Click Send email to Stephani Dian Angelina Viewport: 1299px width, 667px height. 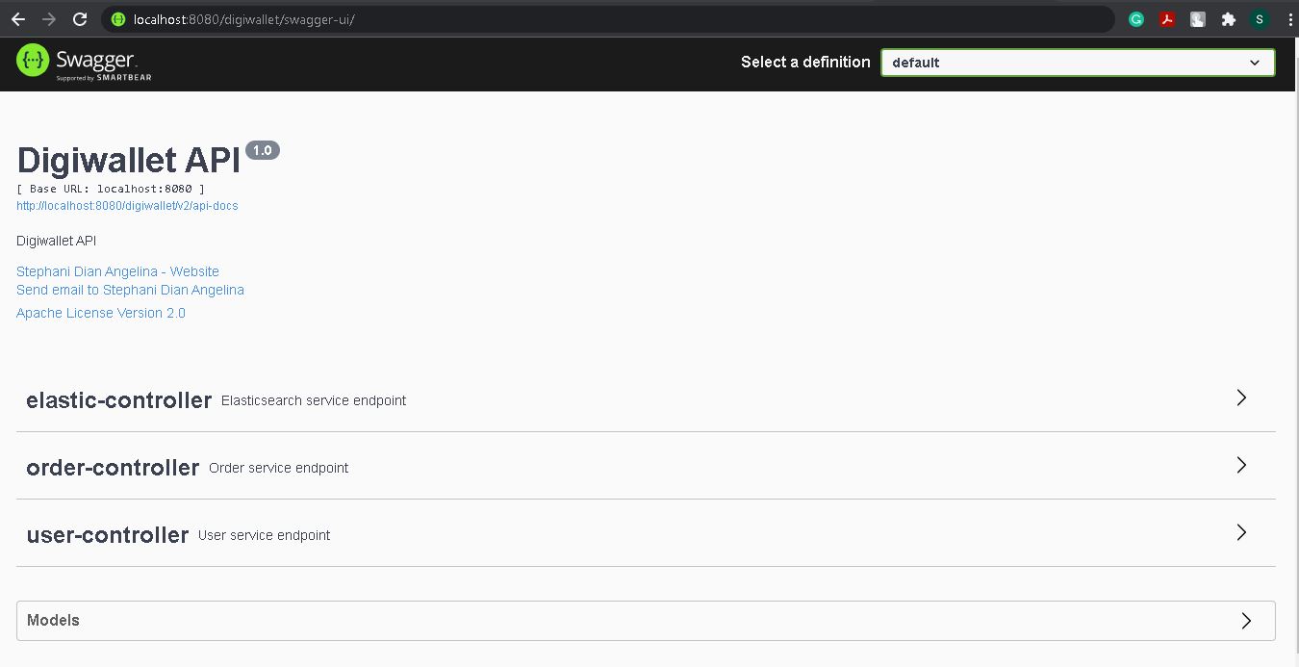[130, 290]
